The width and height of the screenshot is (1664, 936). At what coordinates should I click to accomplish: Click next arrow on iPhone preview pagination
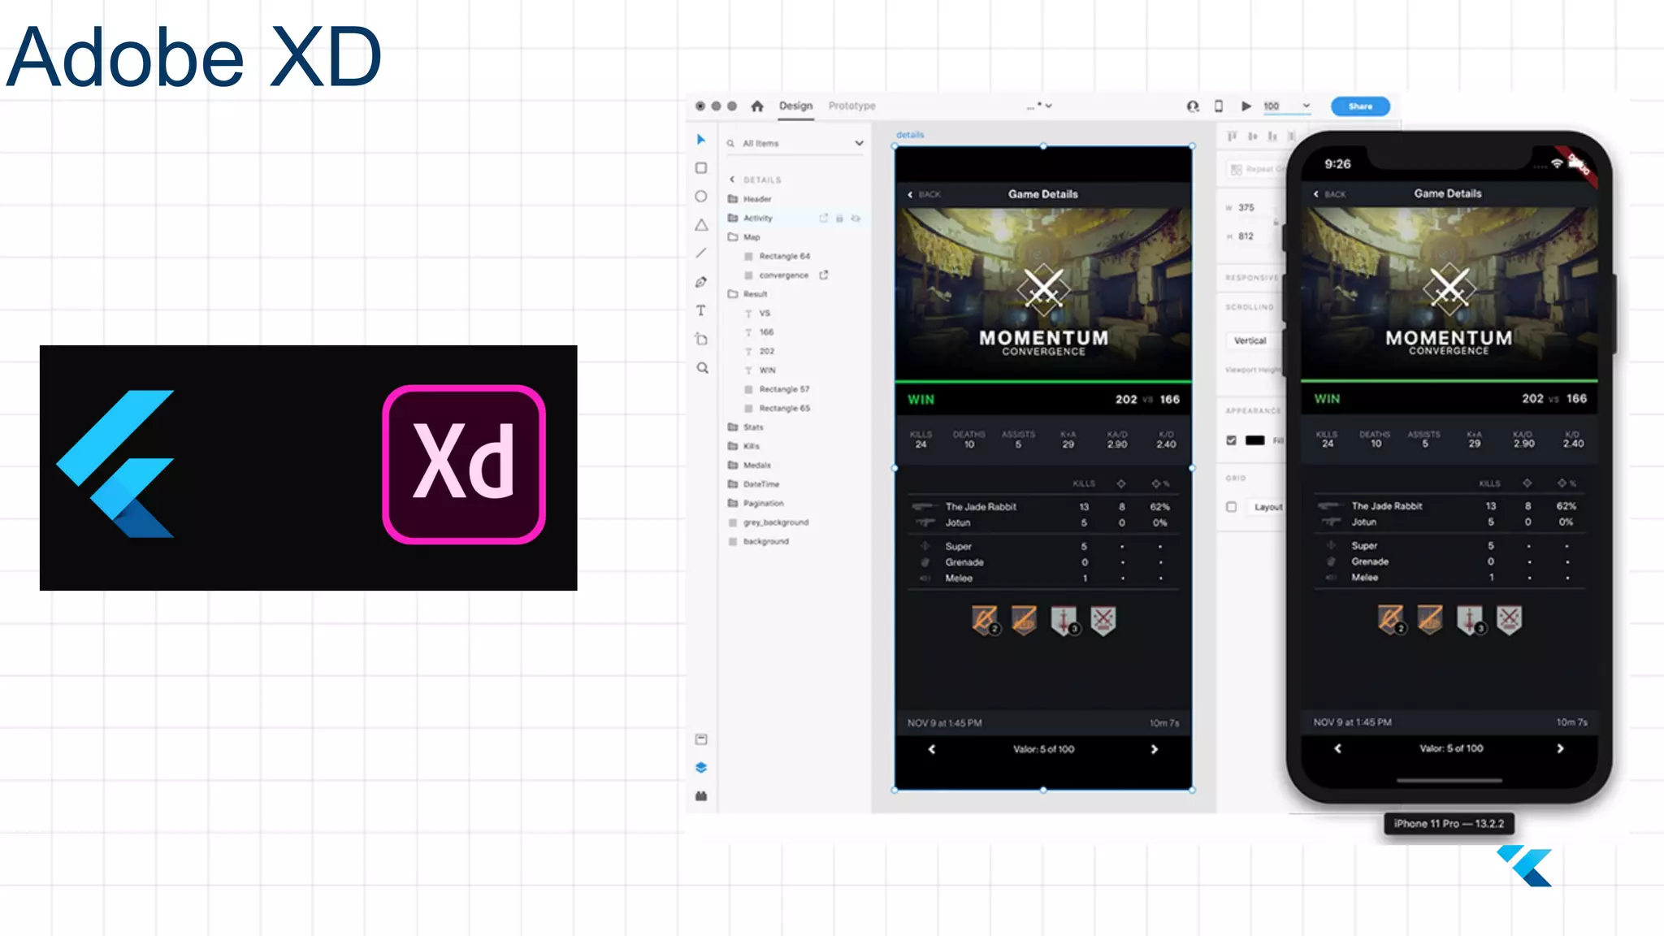click(1560, 748)
